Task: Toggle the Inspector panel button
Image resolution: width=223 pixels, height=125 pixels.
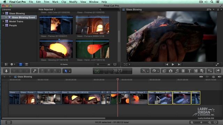Action: [x=210, y=71]
